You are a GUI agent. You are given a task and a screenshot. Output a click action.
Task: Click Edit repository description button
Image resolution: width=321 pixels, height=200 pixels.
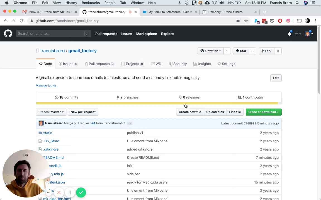[276, 78]
